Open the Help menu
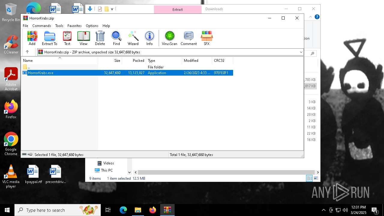 tap(106, 26)
